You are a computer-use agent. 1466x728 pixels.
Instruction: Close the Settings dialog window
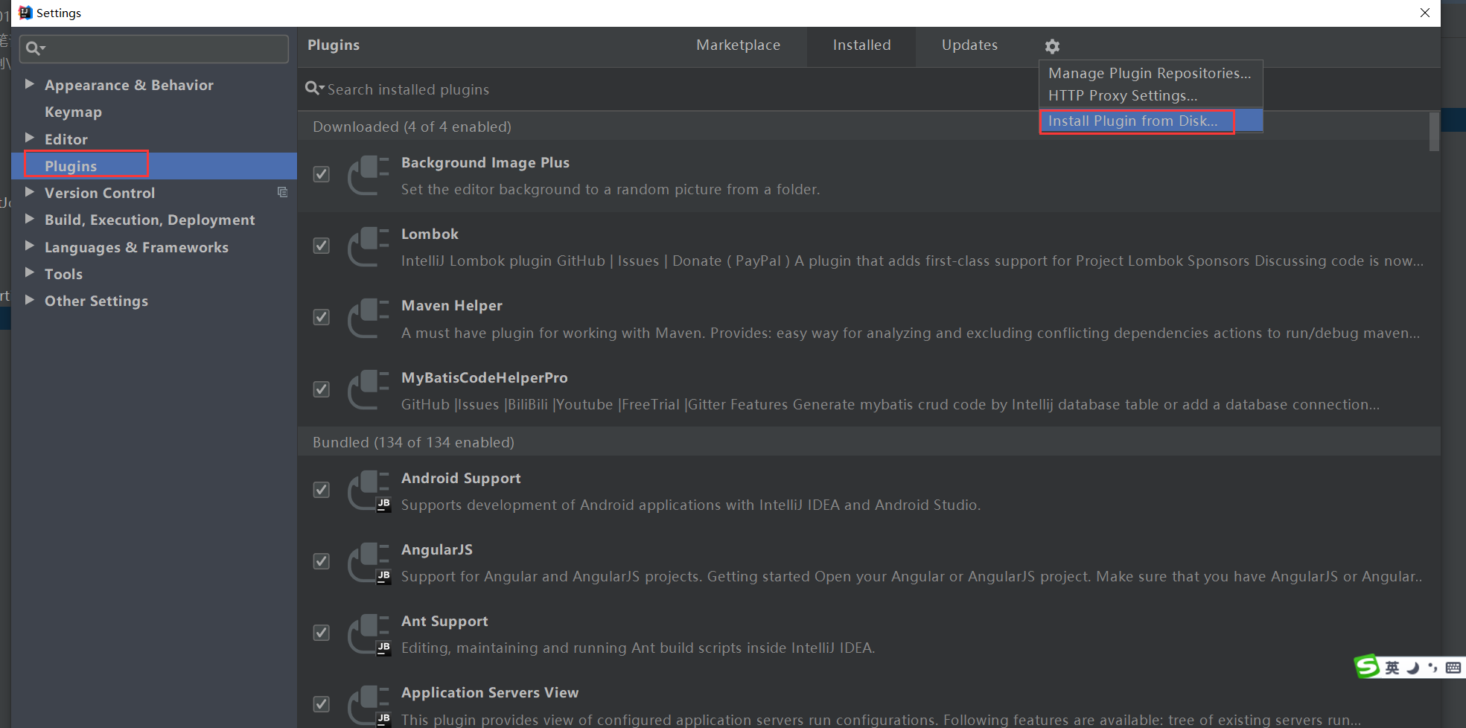[1424, 13]
